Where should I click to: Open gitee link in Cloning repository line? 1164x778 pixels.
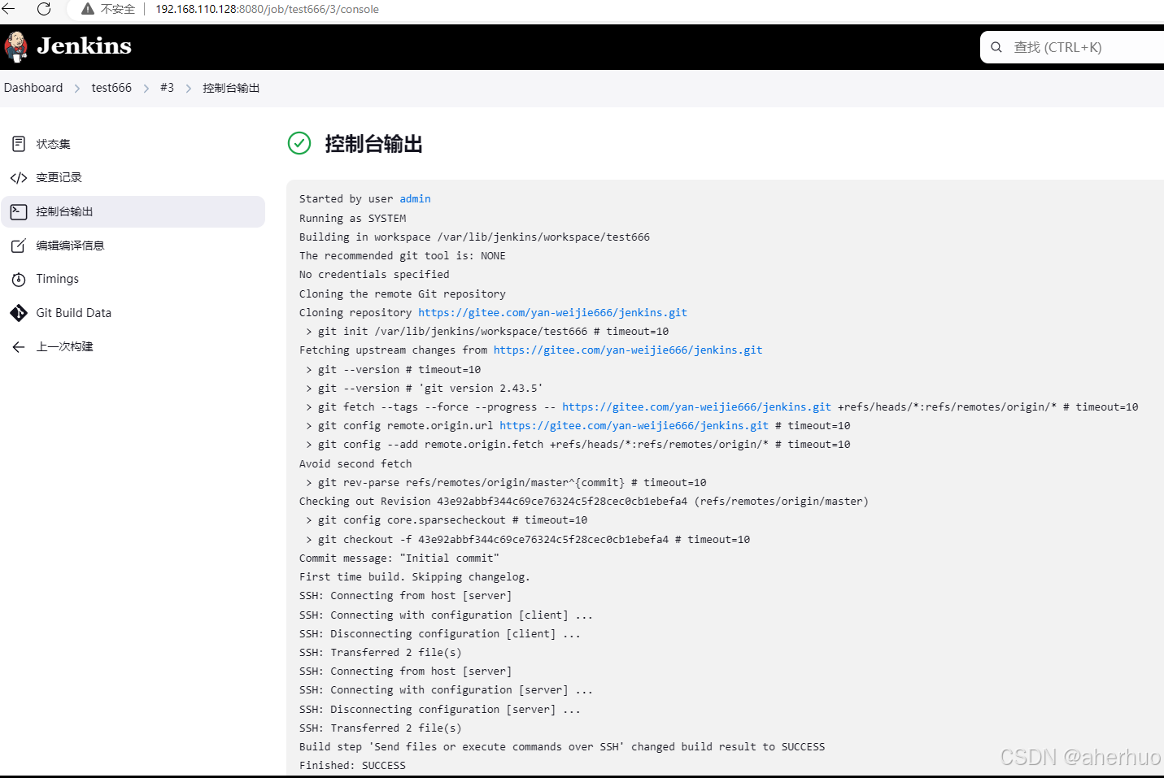click(x=552, y=312)
